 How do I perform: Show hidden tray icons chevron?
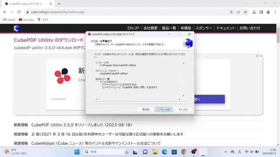coord(226,152)
